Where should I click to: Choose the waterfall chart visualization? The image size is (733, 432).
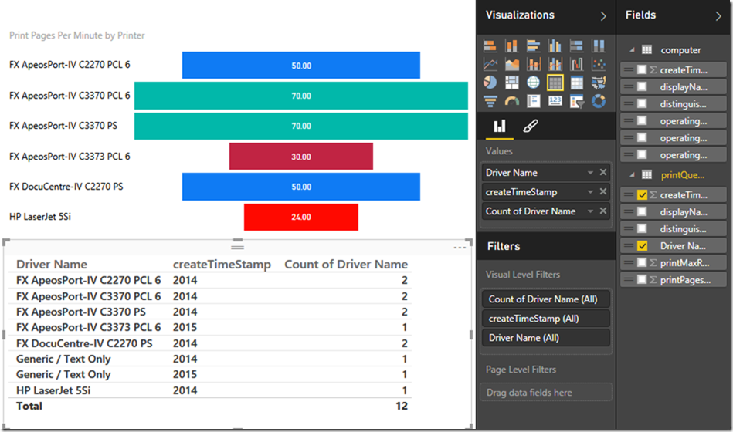pyautogui.click(x=576, y=64)
